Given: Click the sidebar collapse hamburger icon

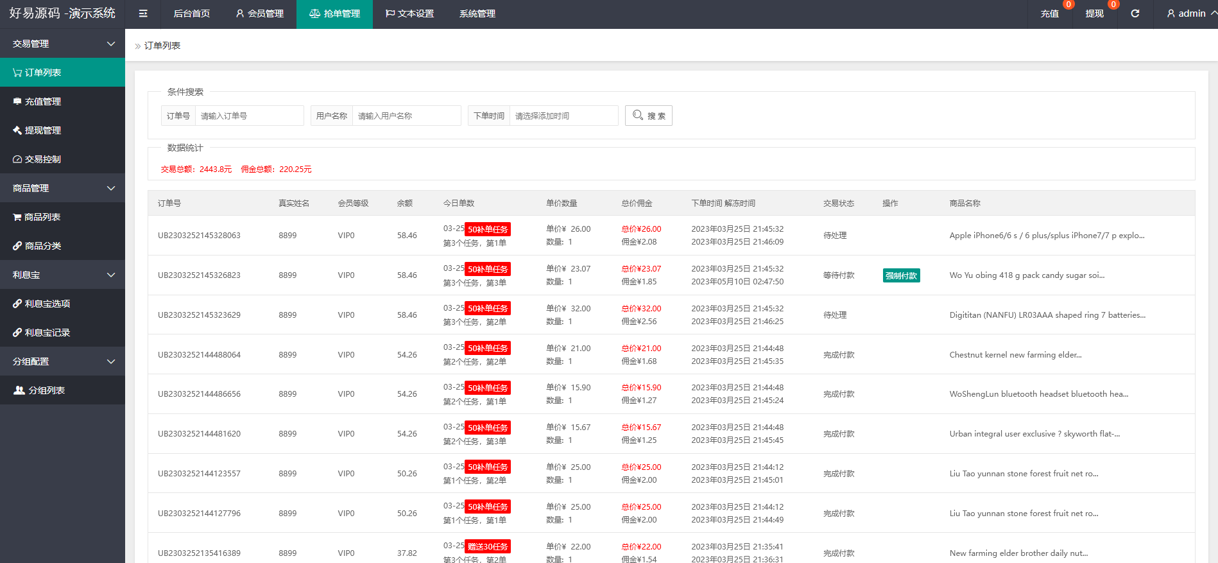Looking at the screenshot, I should click(143, 13).
